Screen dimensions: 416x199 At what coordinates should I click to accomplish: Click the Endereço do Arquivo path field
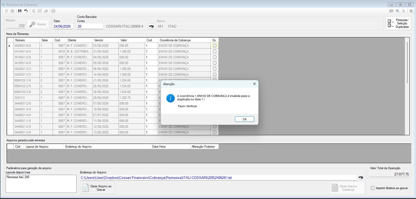pyautogui.click(x=219, y=178)
